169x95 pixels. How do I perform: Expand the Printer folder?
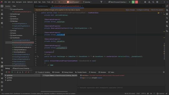pyautogui.click(x=9, y=31)
